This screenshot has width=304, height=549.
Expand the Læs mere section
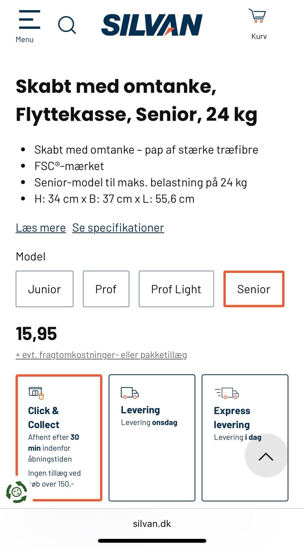(41, 227)
